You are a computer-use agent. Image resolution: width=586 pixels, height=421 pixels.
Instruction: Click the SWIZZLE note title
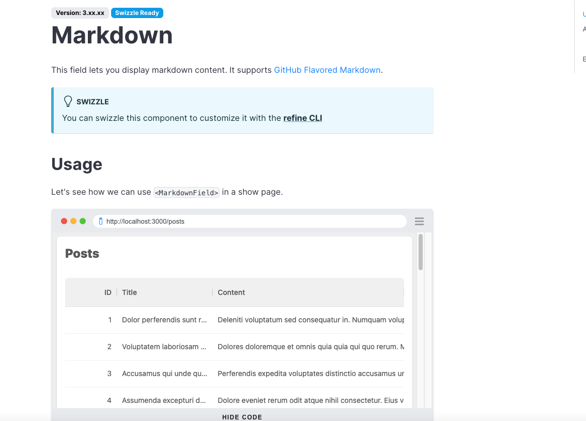(92, 102)
